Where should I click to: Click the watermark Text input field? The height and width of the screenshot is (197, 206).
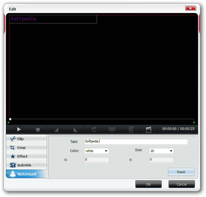(x=136, y=142)
